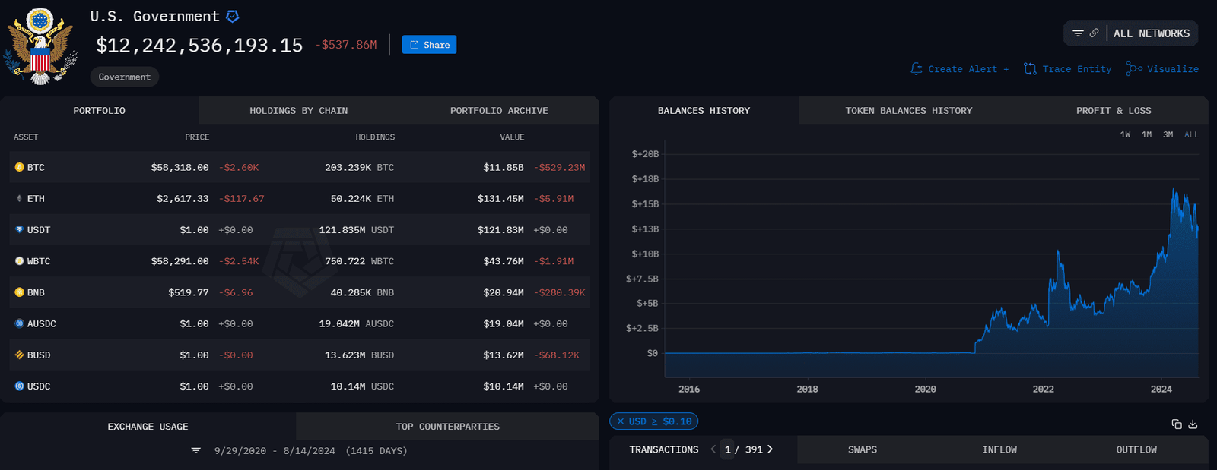Switch to Profit & Loss tab
The width and height of the screenshot is (1217, 470).
tap(1114, 110)
